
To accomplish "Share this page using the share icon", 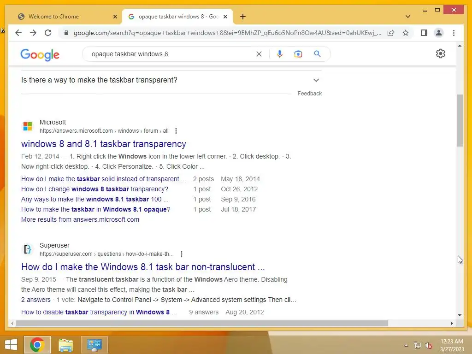I will point(391,33).
